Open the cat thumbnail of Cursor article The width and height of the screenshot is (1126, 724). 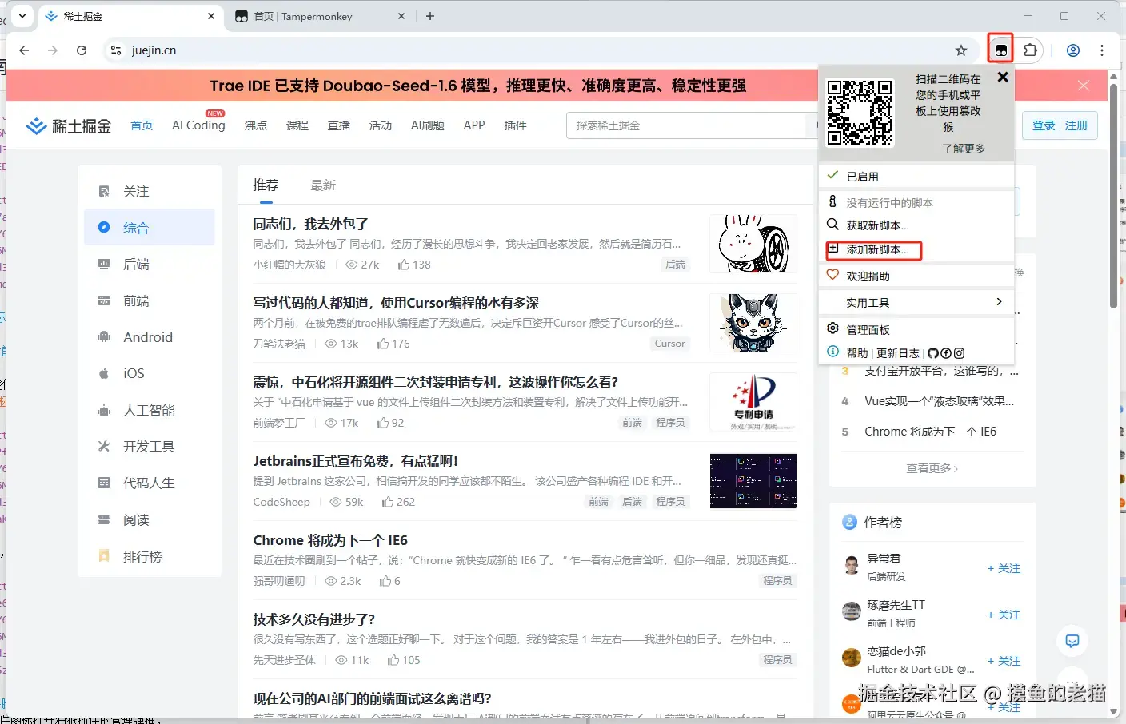753,323
